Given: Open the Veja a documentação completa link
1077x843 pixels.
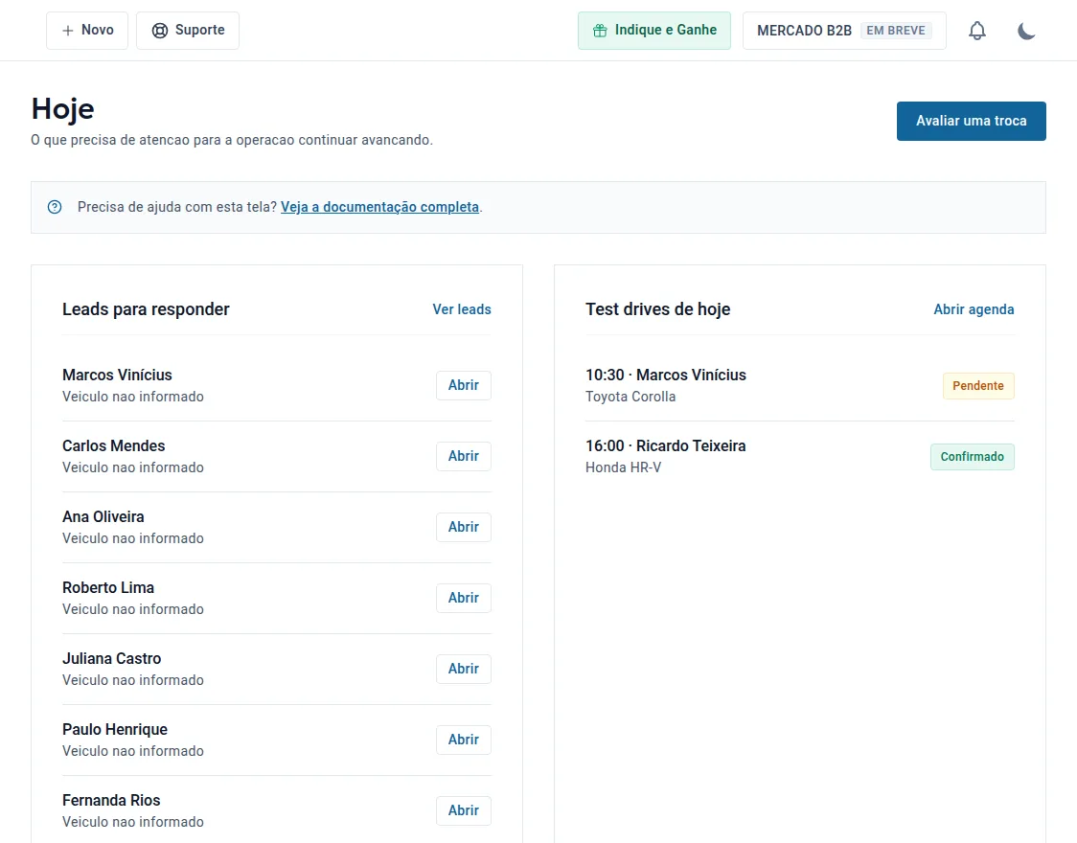Looking at the screenshot, I should point(379,207).
